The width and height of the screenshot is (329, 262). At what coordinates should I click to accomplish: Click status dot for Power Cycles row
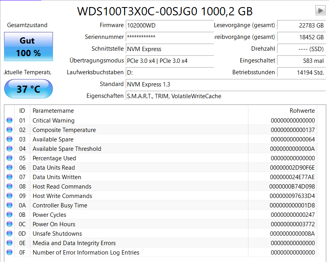[9, 214]
